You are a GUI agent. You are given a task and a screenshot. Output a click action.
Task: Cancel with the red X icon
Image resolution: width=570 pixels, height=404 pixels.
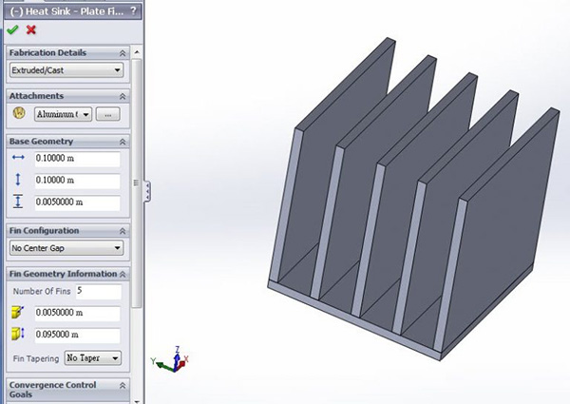(x=31, y=29)
